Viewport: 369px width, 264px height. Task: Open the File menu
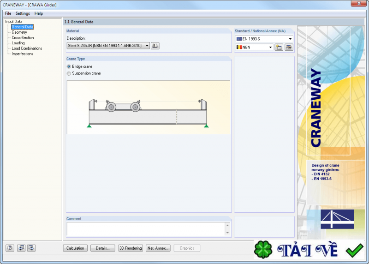(x=8, y=13)
